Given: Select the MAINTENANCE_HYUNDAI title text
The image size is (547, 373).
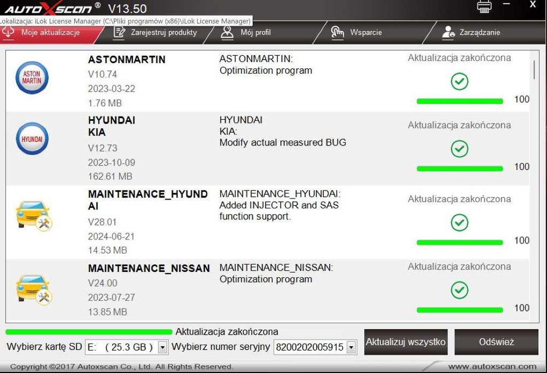Looking at the screenshot, I should [148, 200].
